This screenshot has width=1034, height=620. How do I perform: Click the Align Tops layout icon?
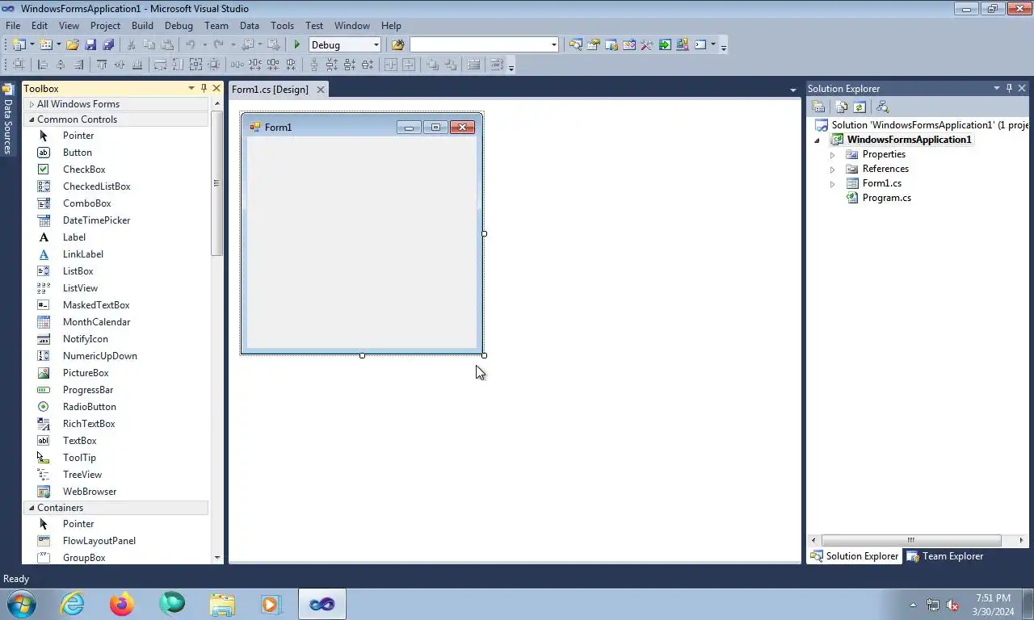(x=102, y=65)
